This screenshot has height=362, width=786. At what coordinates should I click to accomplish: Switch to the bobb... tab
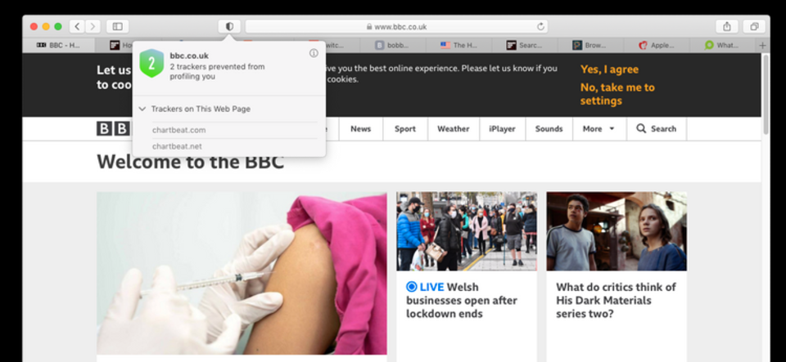[392, 45]
